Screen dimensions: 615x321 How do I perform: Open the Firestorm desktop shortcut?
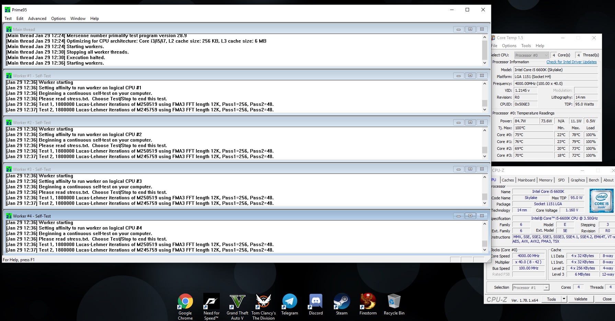[x=368, y=304]
